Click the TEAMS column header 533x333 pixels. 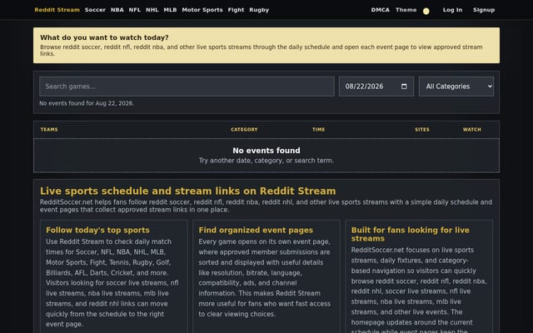49,130
